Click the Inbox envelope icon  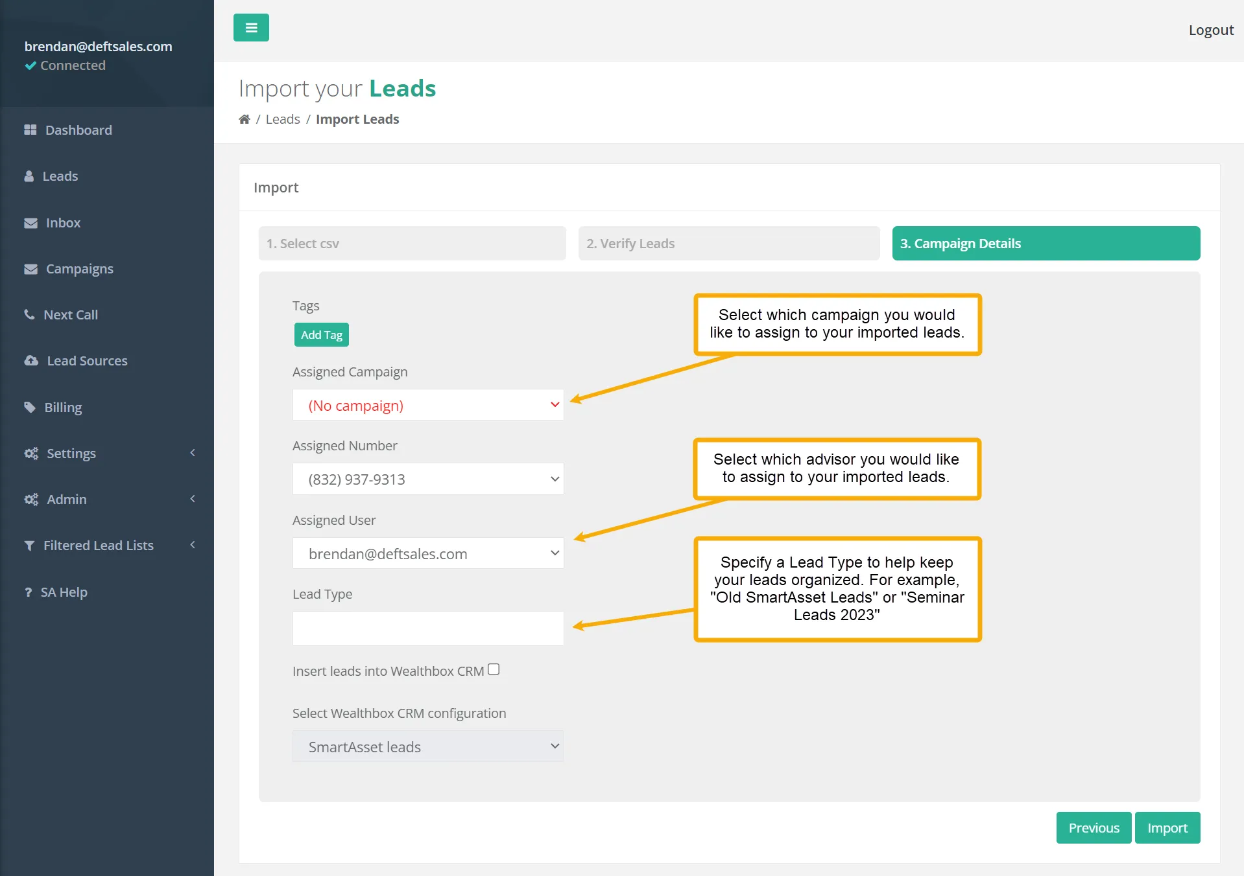pos(30,223)
